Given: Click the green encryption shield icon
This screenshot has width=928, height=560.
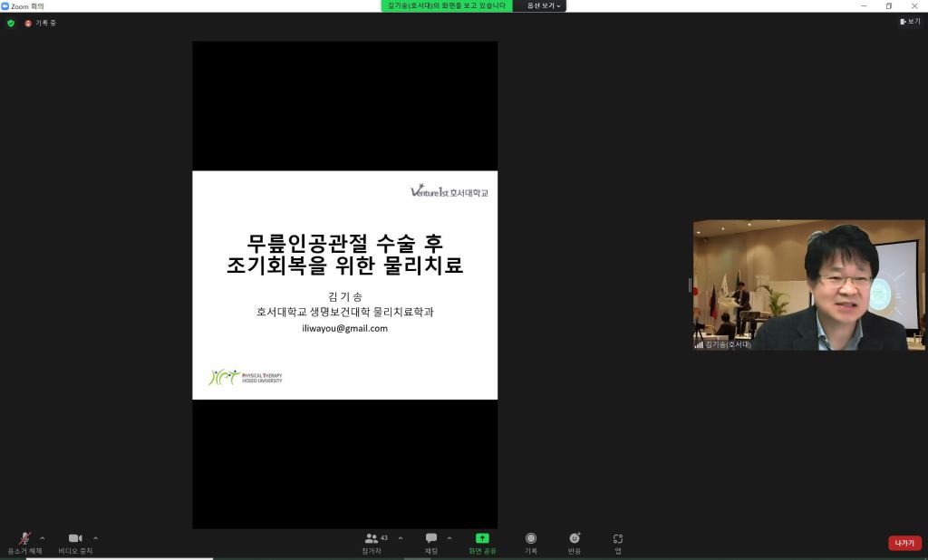Looking at the screenshot, I should tap(11, 23).
